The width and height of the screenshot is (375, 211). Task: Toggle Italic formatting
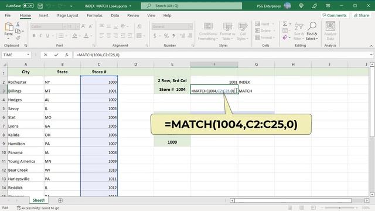[40, 36]
